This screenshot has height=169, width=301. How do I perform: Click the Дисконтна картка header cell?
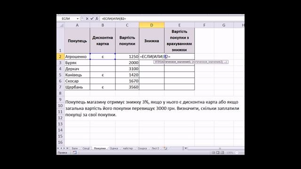tap(103, 41)
